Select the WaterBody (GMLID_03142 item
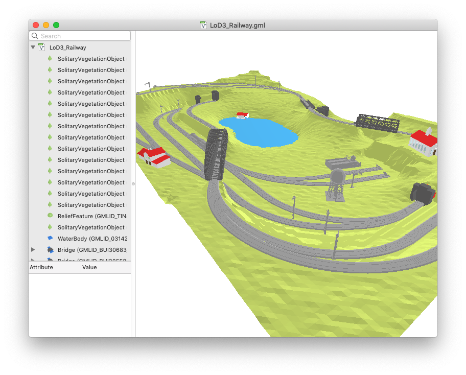Viewport: 466px width, 375px height. click(92, 239)
